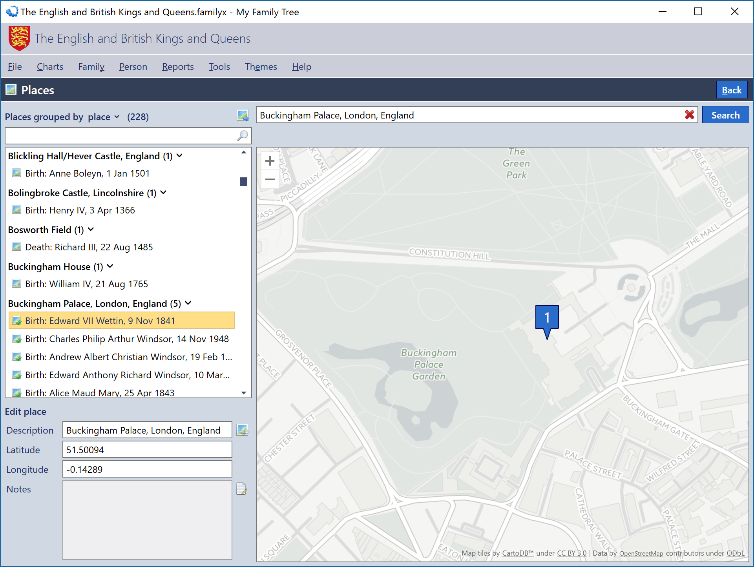Image resolution: width=754 pixels, height=567 pixels.
Task: Click the blue map marker numbered 1
Action: (546, 318)
